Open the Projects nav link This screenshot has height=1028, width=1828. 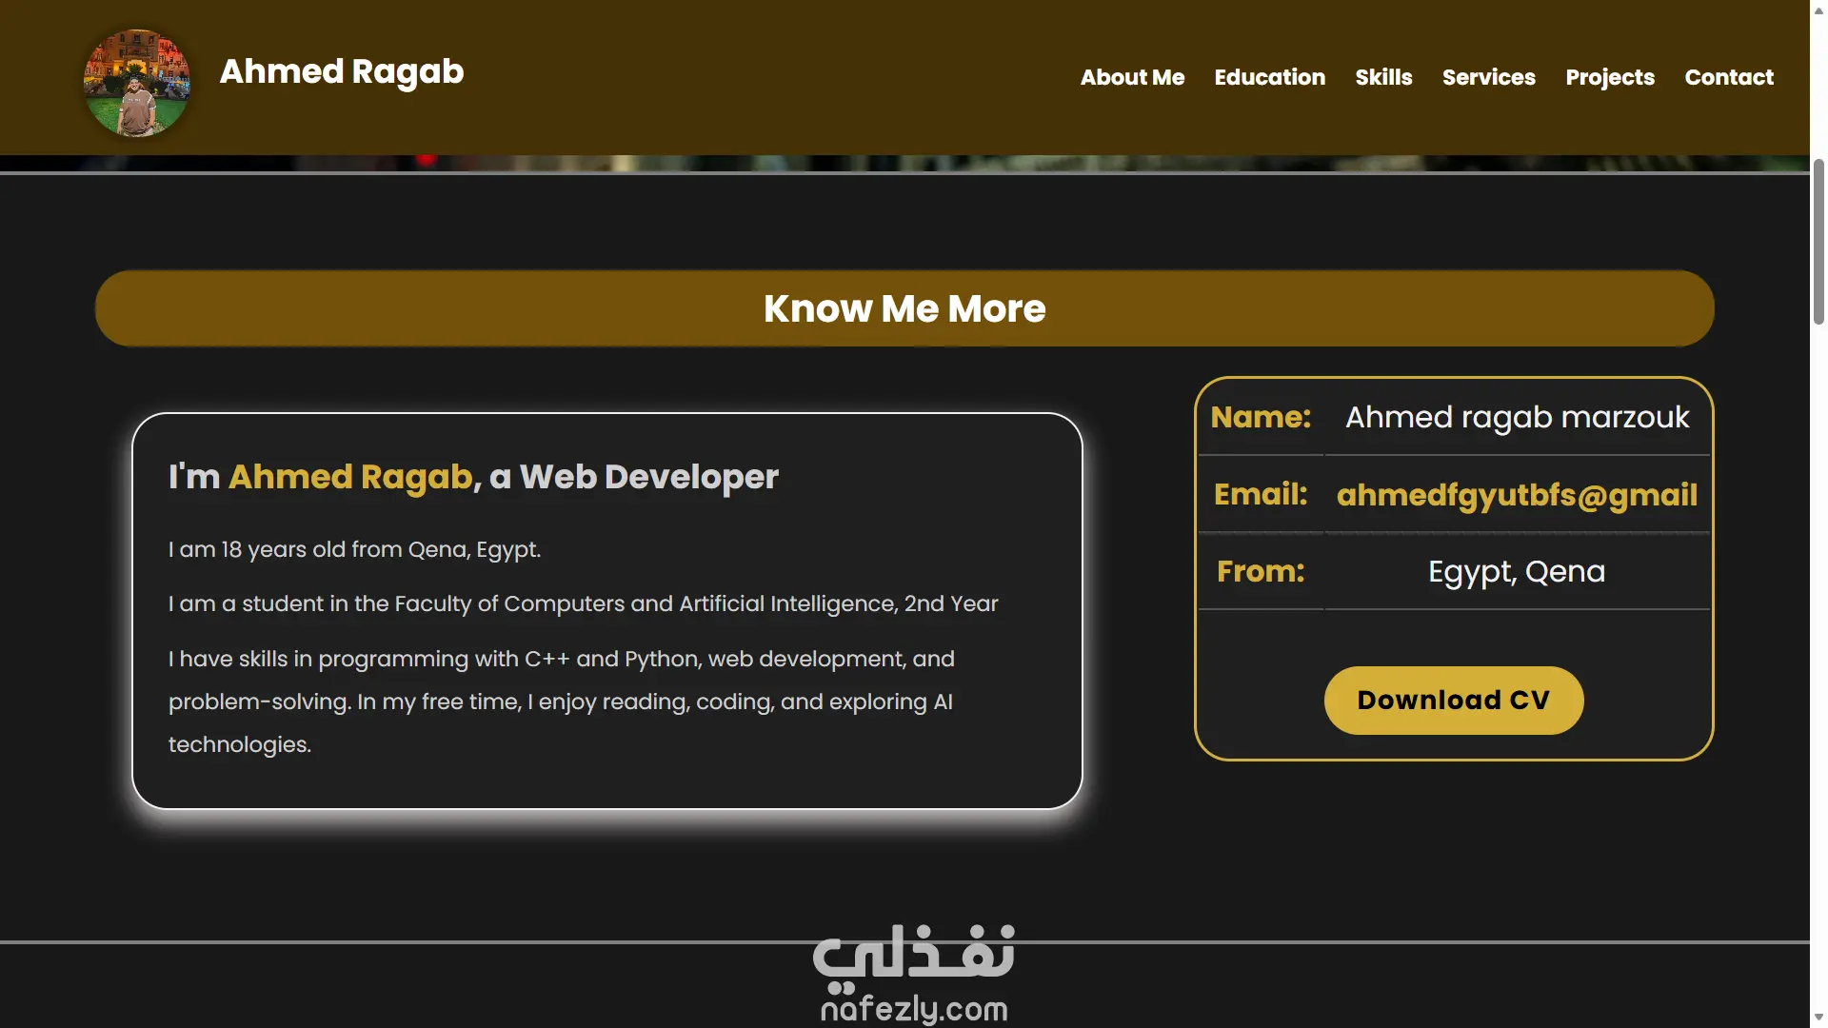[x=1609, y=77]
